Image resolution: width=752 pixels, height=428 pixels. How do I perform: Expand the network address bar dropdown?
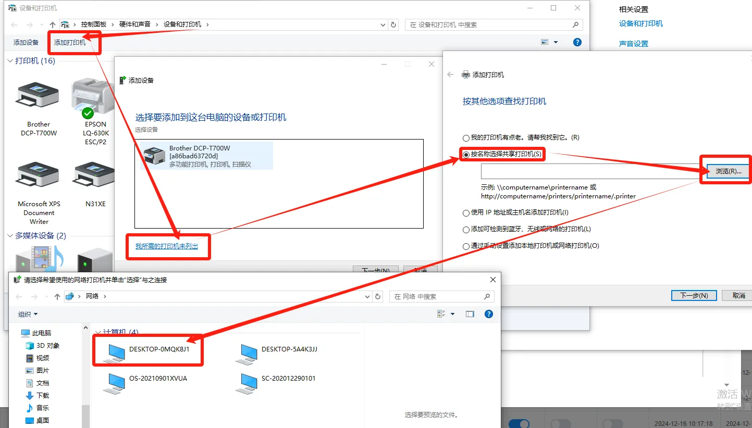[x=367, y=296]
